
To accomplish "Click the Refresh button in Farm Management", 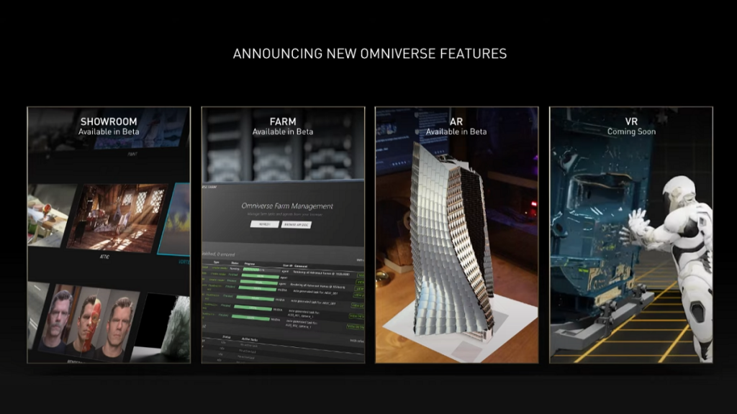I will click(x=265, y=224).
